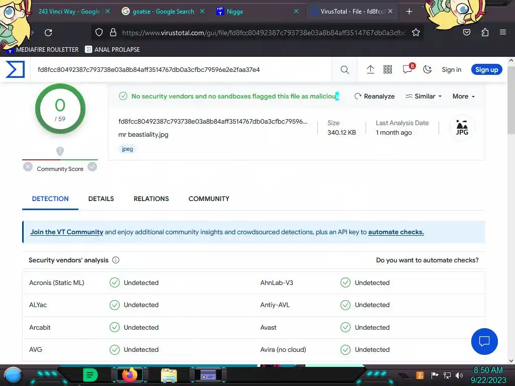This screenshot has height=386, width=515.
Task: Switch to the RELATIONS tab
Action: tap(151, 199)
